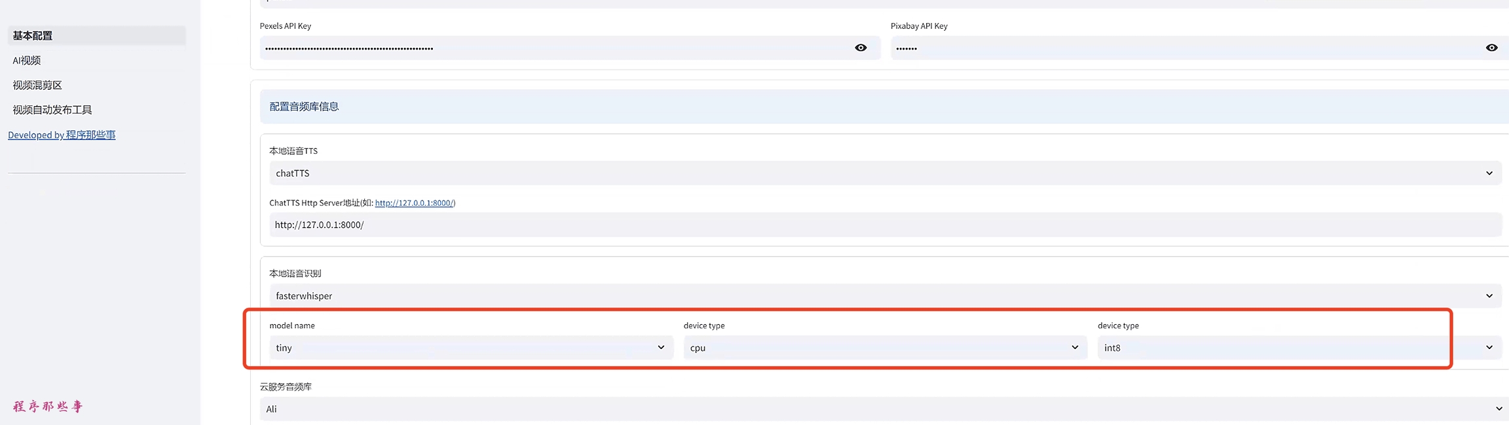Reveal the Pexels API Key value
This screenshot has width=1509, height=425.
(x=861, y=48)
